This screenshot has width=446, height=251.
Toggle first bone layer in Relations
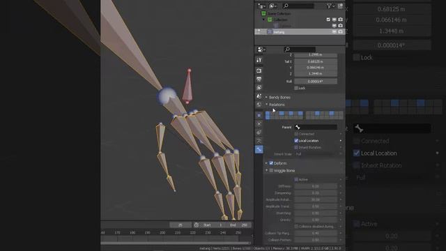point(268,113)
